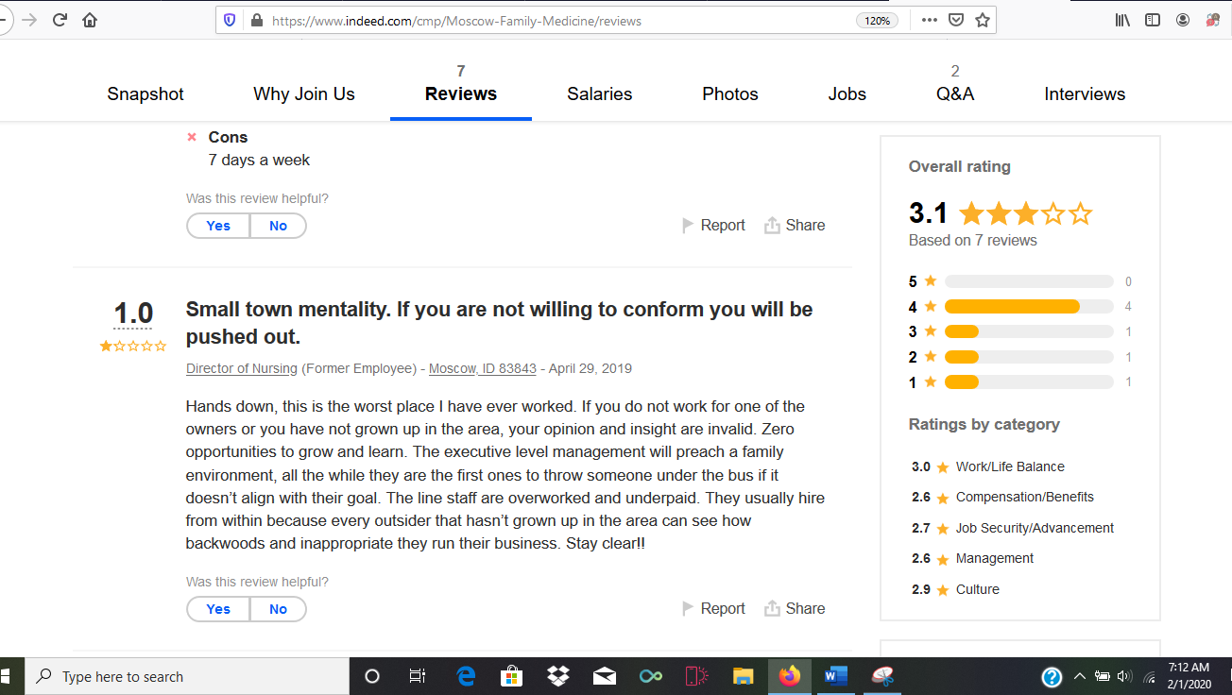The height and width of the screenshot is (695, 1232).
Task: Click the Small town mentality review title
Action: click(x=499, y=323)
